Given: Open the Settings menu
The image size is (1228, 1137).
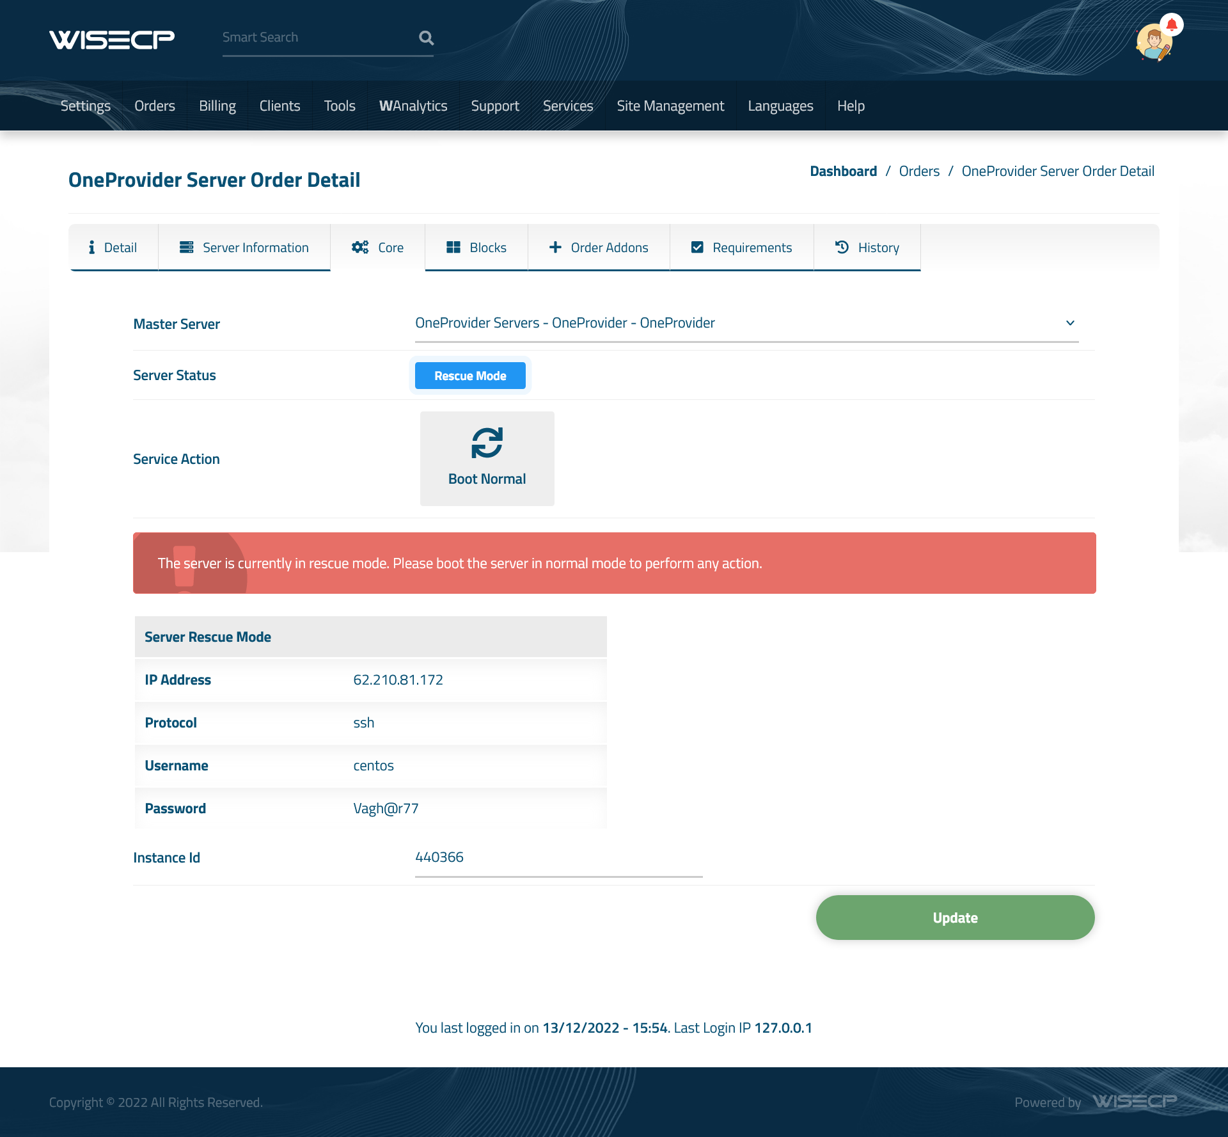Looking at the screenshot, I should [86, 106].
